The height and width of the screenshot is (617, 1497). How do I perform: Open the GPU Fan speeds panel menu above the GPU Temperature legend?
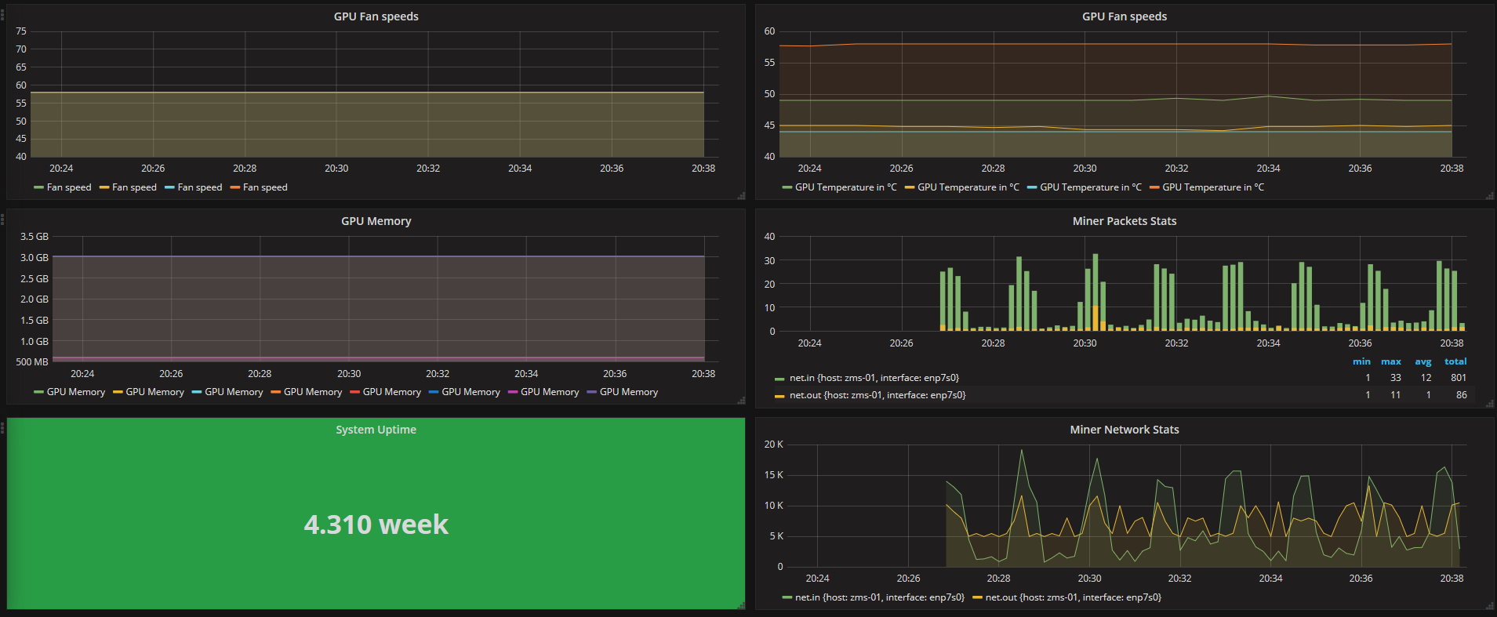(x=1124, y=16)
